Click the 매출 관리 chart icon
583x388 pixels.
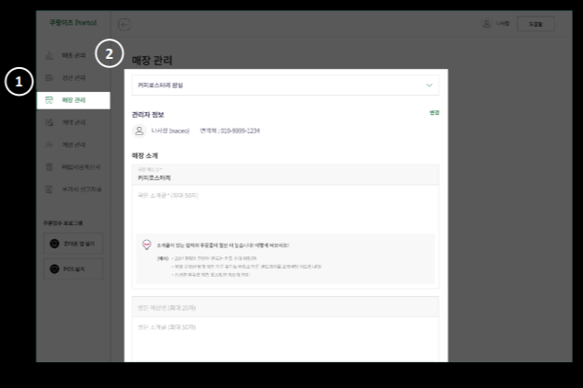pos(49,55)
